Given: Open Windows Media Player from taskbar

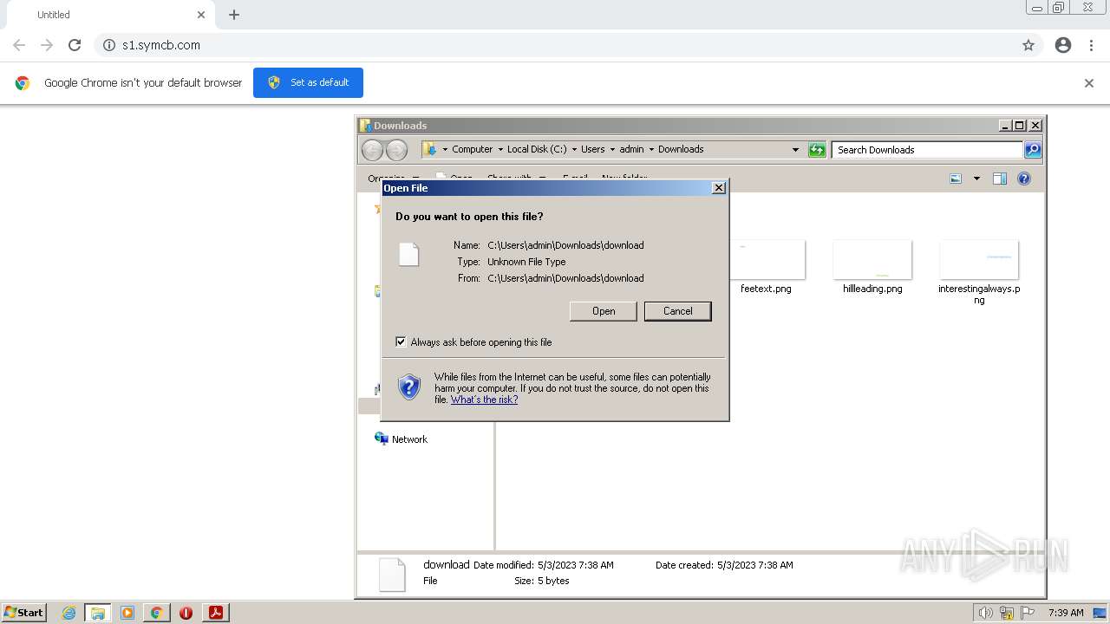Looking at the screenshot, I should click(127, 613).
